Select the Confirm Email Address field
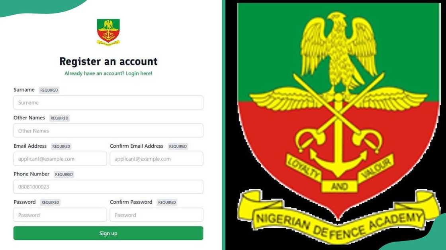This screenshot has width=446, height=250. 156,159
